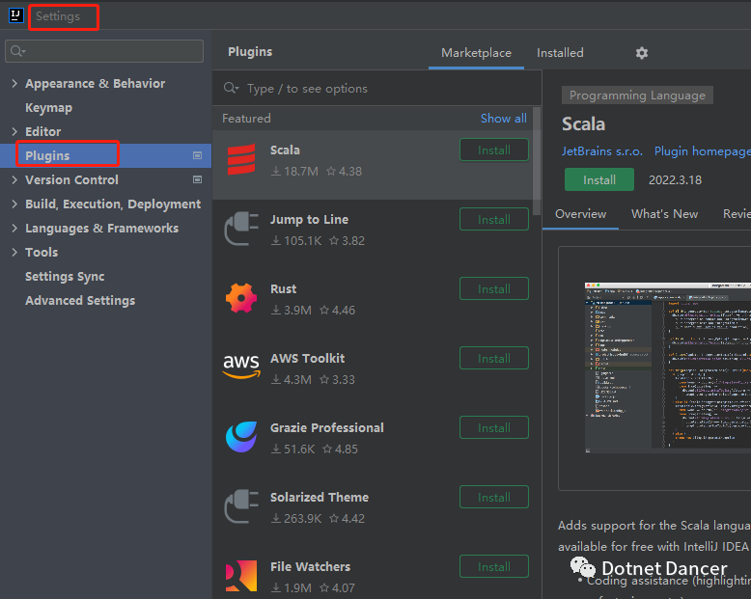Viewport: 751px width, 599px height.
Task: Select the Grazie Professional plugin name
Action: (326, 427)
